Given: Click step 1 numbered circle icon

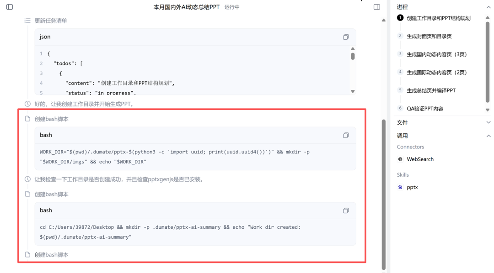Looking at the screenshot, I should click(400, 18).
